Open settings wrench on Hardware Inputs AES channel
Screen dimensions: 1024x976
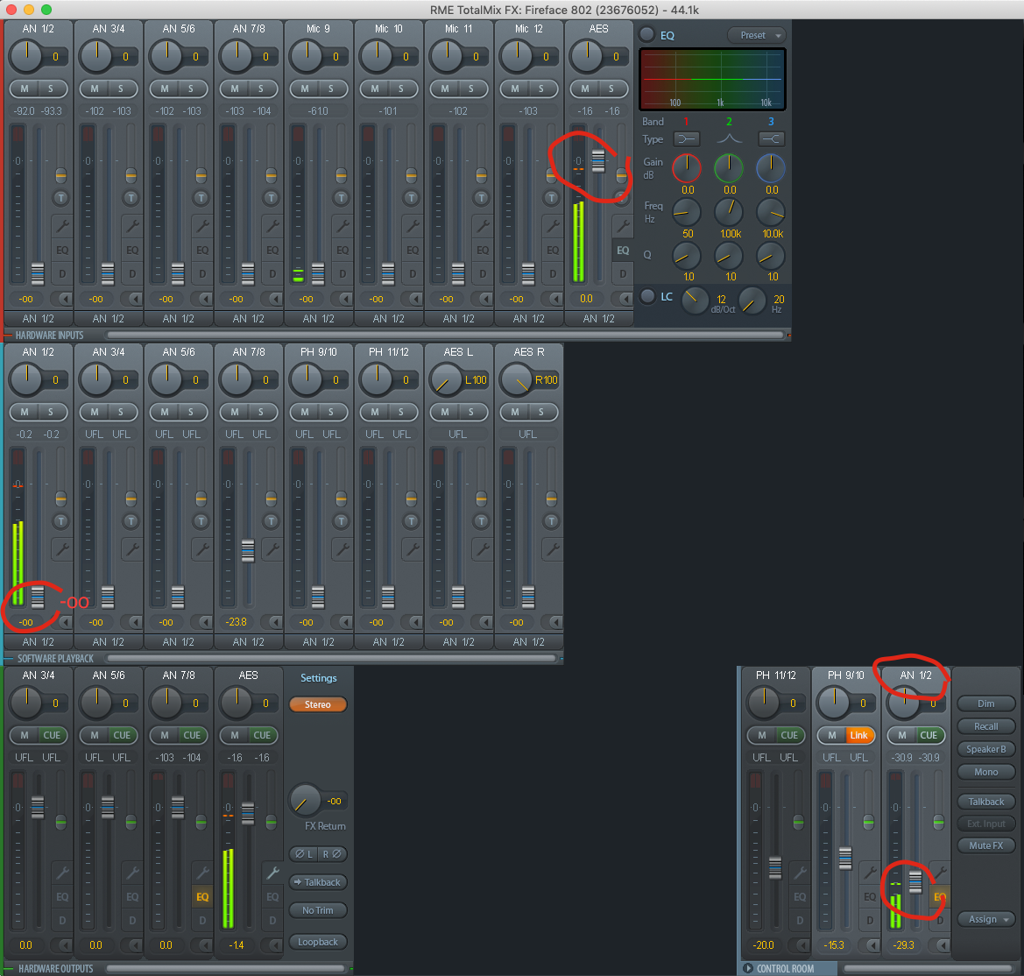point(622,226)
